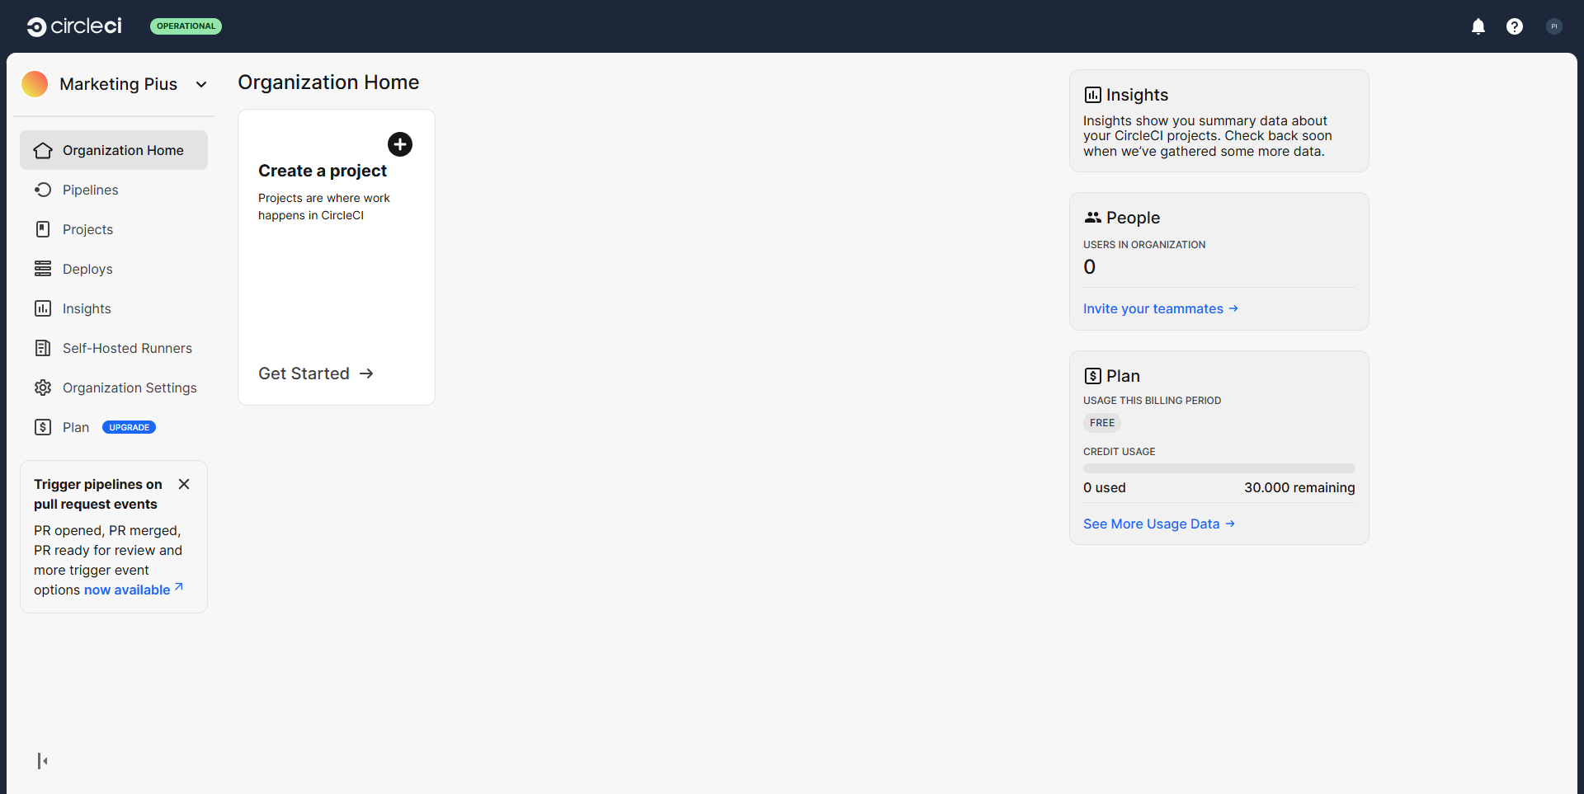Open Self-Hosted Runners page
Screen dimensions: 1584x794
click(x=127, y=348)
